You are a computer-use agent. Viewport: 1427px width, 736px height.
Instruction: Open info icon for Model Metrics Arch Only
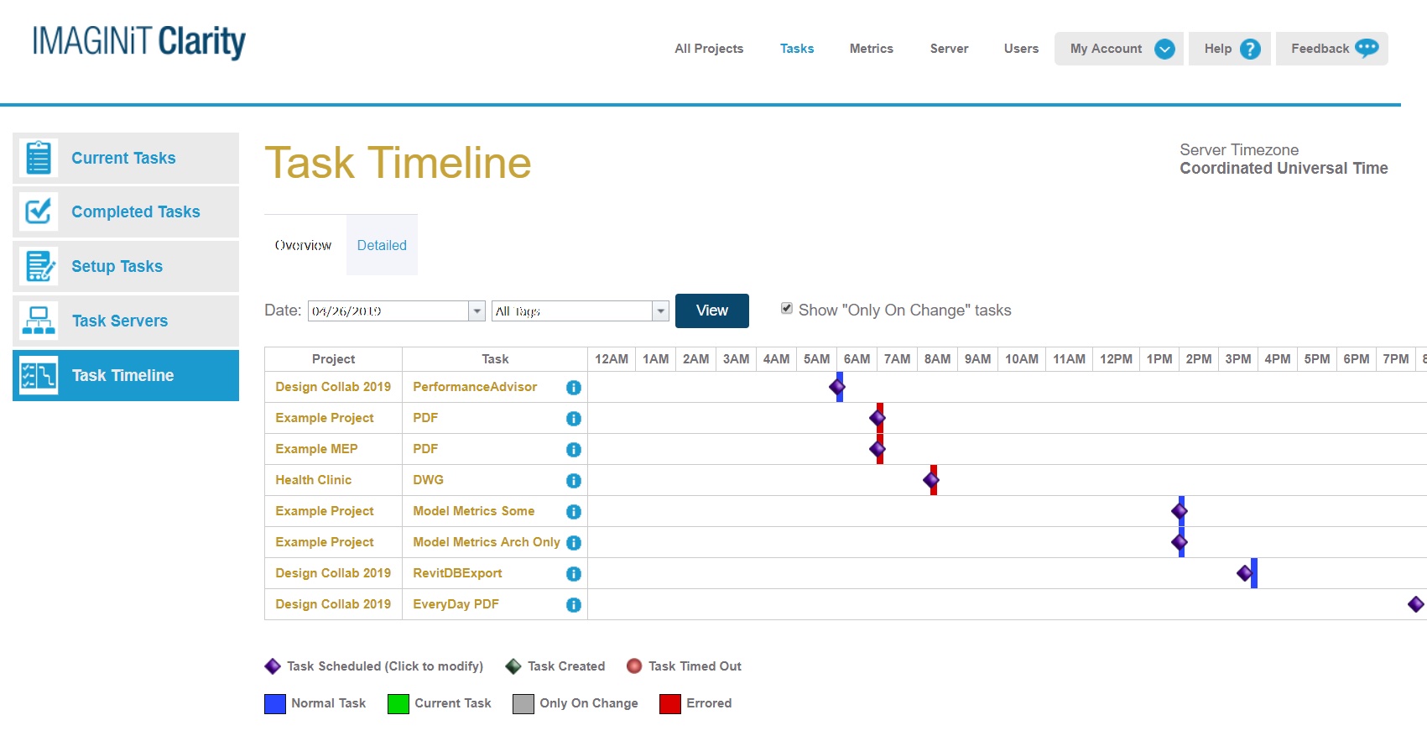click(x=574, y=543)
